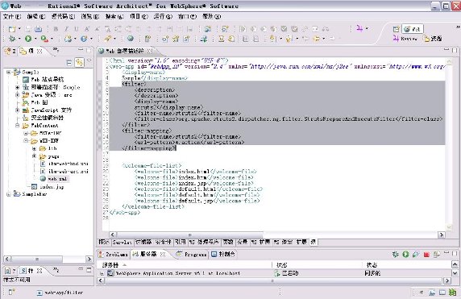Image resolution: width=461 pixels, height=299 pixels.
Task: Click the project explorer scrollbar right arrow
Action: pyautogui.click(x=89, y=259)
